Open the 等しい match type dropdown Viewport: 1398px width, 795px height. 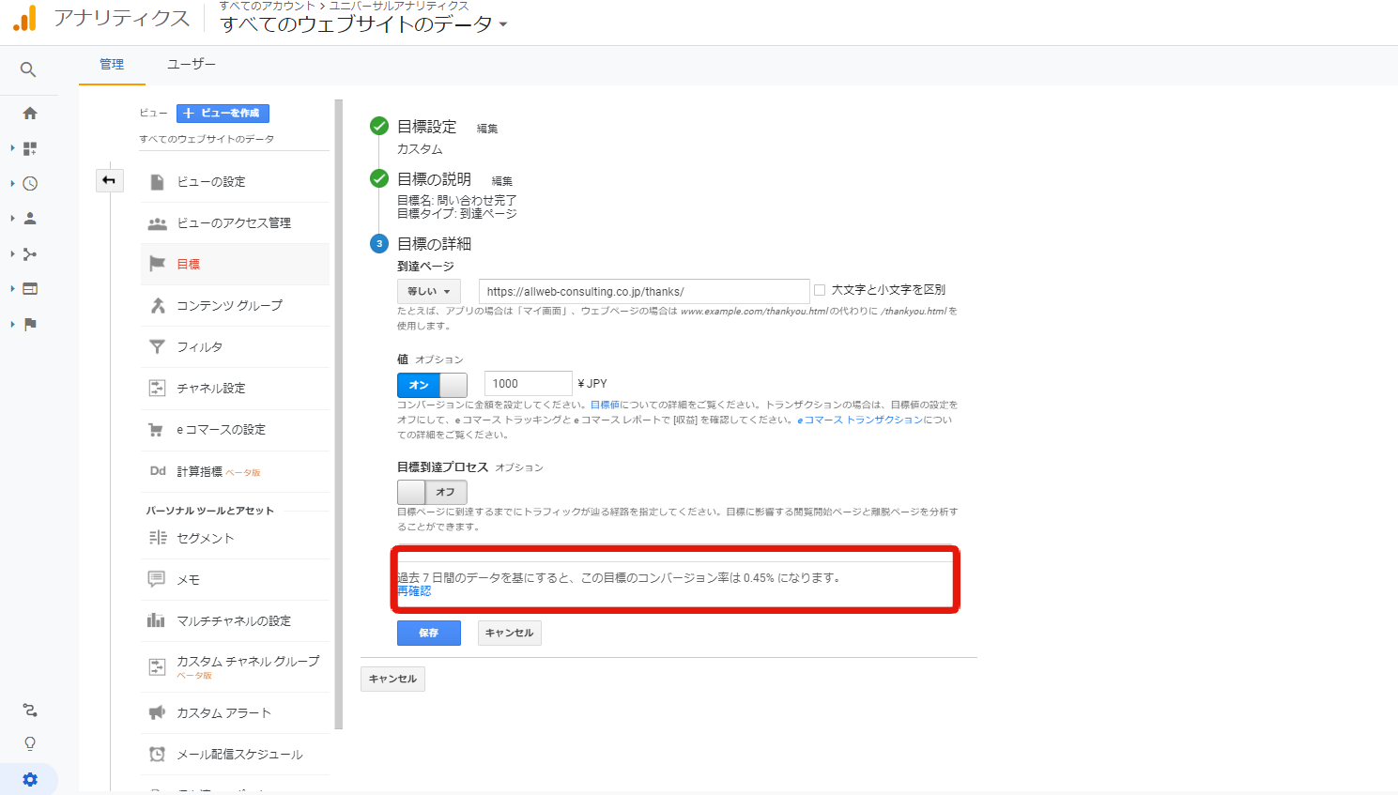coord(429,291)
